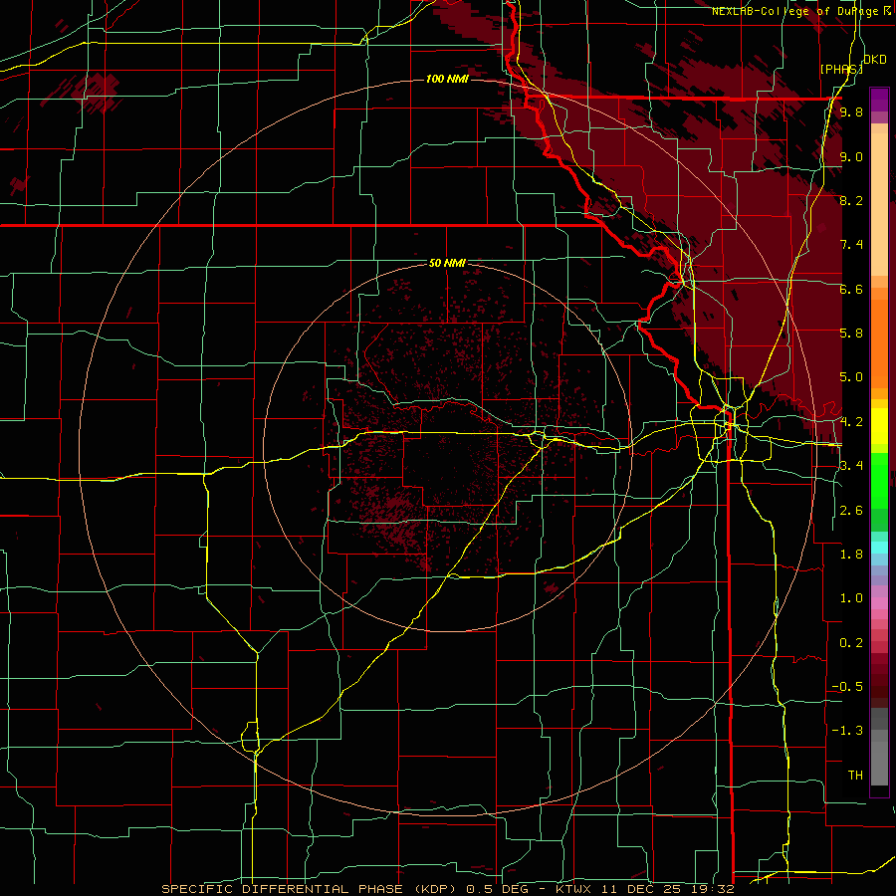Click the yellow segment of the color bar
The height and width of the screenshot is (896, 896).
(879, 426)
